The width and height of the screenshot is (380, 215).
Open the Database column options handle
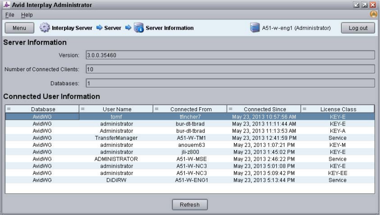click(9, 109)
